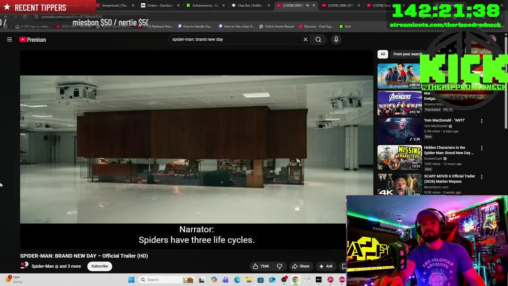Open Avengers Endgame movie thumbnail
508x286 pixels.
coord(399,103)
